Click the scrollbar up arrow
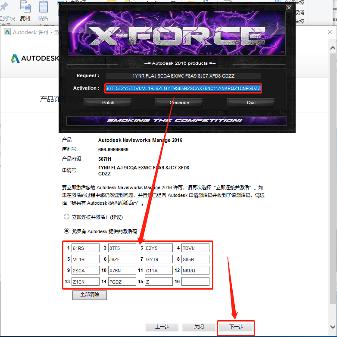This screenshot has width=337, height=337. (333, 48)
